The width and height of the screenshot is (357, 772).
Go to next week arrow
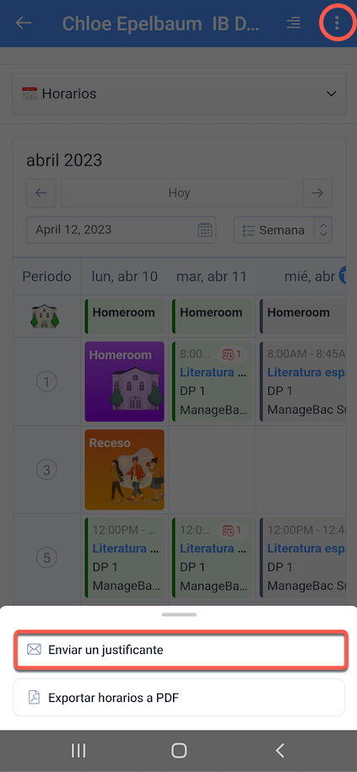(317, 193)
